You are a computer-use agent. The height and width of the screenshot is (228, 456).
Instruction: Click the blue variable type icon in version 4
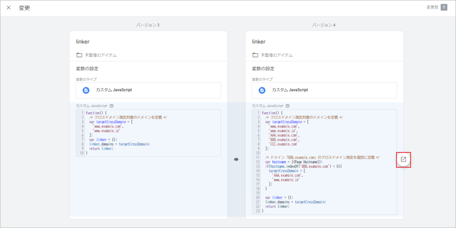tap(262, 90)
